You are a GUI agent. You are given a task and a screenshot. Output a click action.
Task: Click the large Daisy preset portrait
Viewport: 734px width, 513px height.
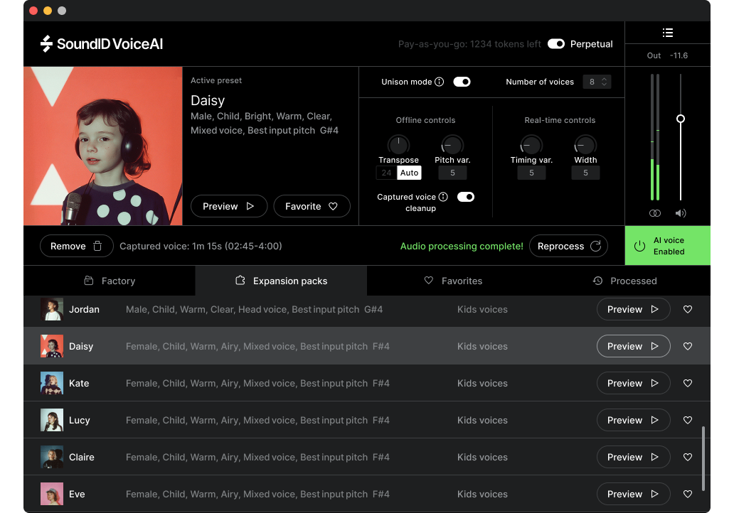tap(103, 146)
